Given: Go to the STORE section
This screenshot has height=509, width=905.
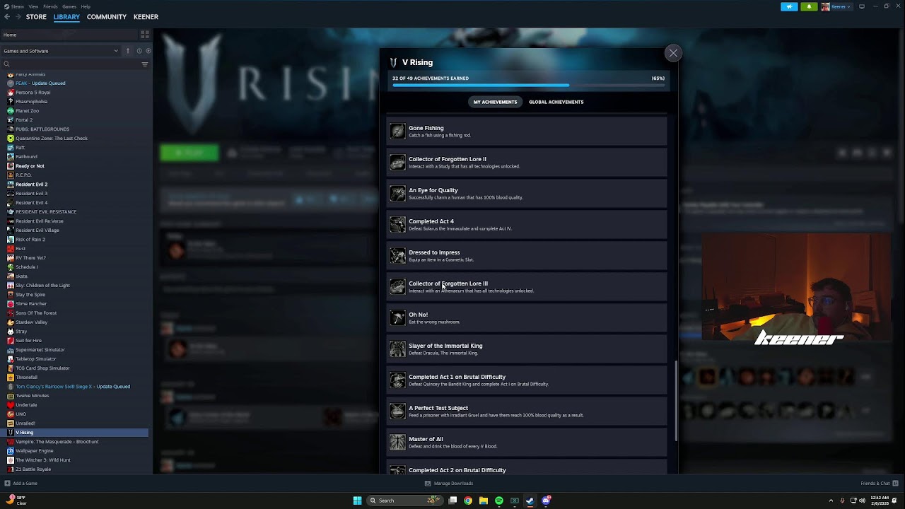Looking at the screenshot, I should coord(36,17).
